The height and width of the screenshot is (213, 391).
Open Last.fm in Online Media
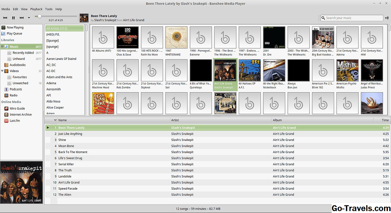click(x=15, y=121)
